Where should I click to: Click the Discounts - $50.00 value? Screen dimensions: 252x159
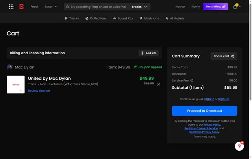[231, 74]
